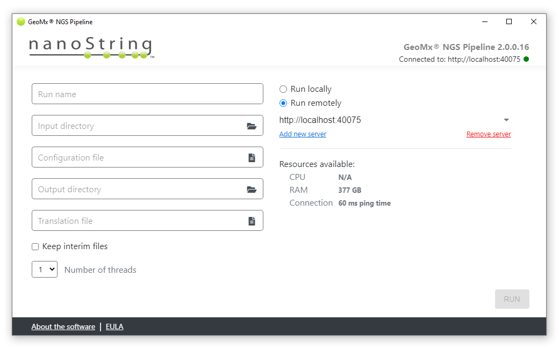Browse for a Configuration file
Screen dimensions: 559x349
252,157
